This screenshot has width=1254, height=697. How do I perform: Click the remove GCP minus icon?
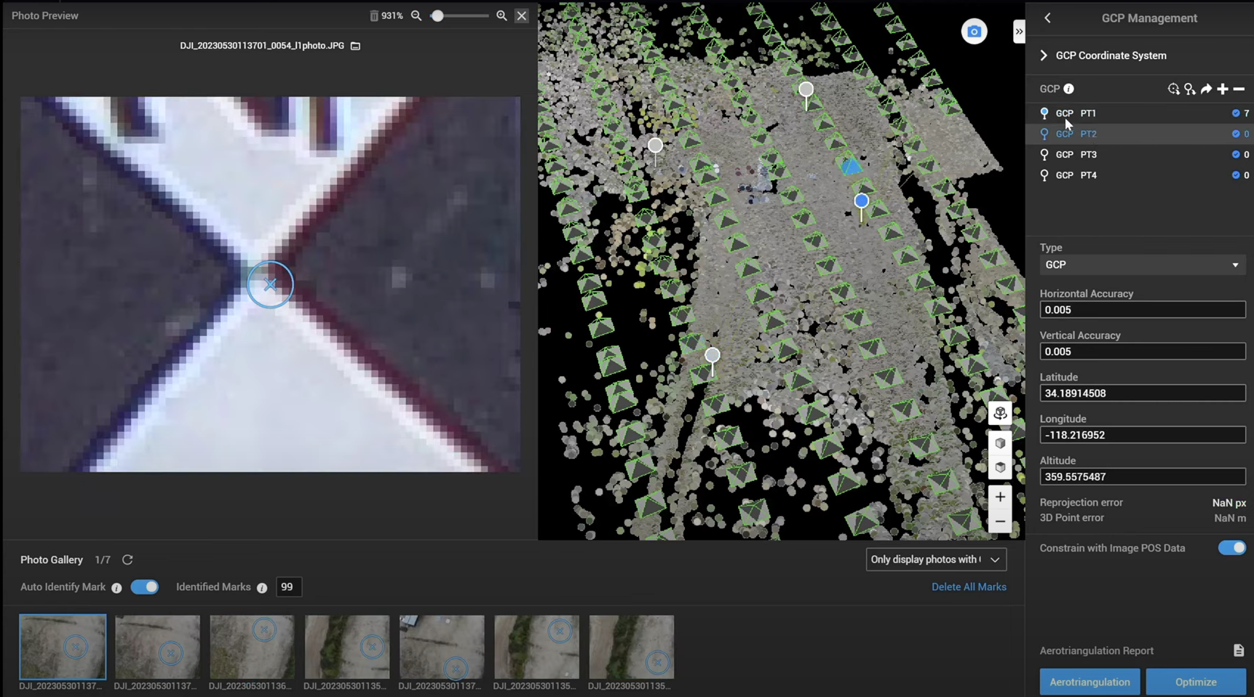pyautogui.click(x=1239, y=89)
